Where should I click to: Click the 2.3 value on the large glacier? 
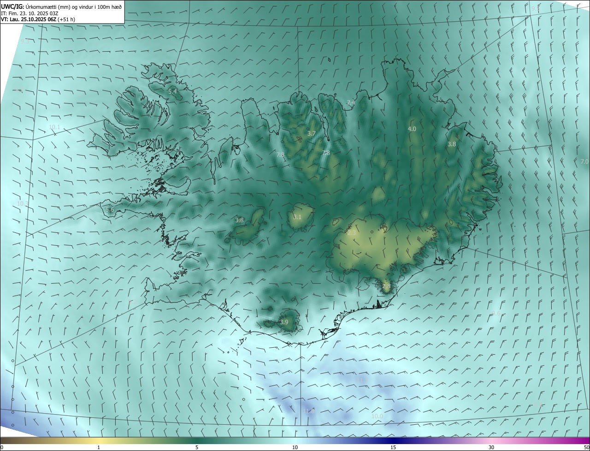[352, 233]
